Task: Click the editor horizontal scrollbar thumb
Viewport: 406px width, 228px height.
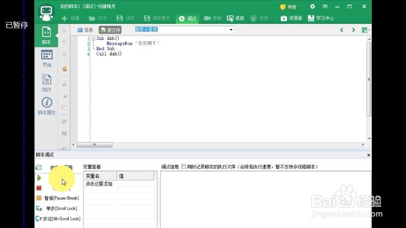Action: [95, 145]
